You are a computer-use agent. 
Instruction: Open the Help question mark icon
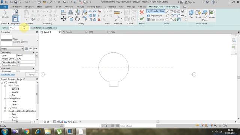click(213, 2)
